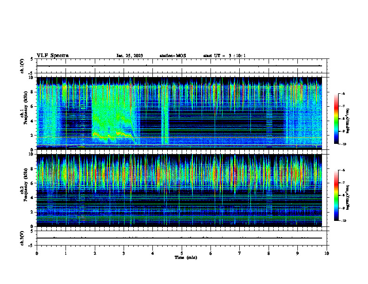Screen dimensions: 368x284
Task: Click the log(PSD) label beside ch.2 color bar
Action: (348, 198)
